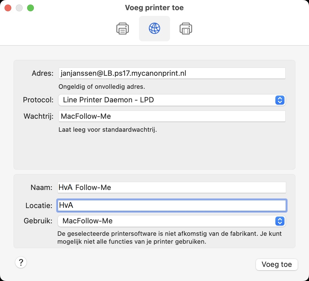Open the Protocol selection menu

pyautogui.click(x=171, y=100)
